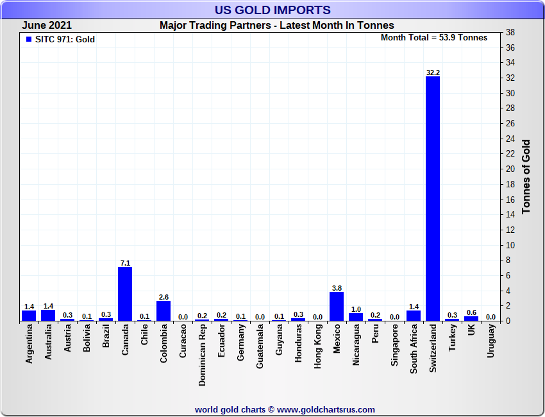545x417 pixels.
Task: Click the 32.2 value label above Switzerland
Action: (x=433, y=72)
